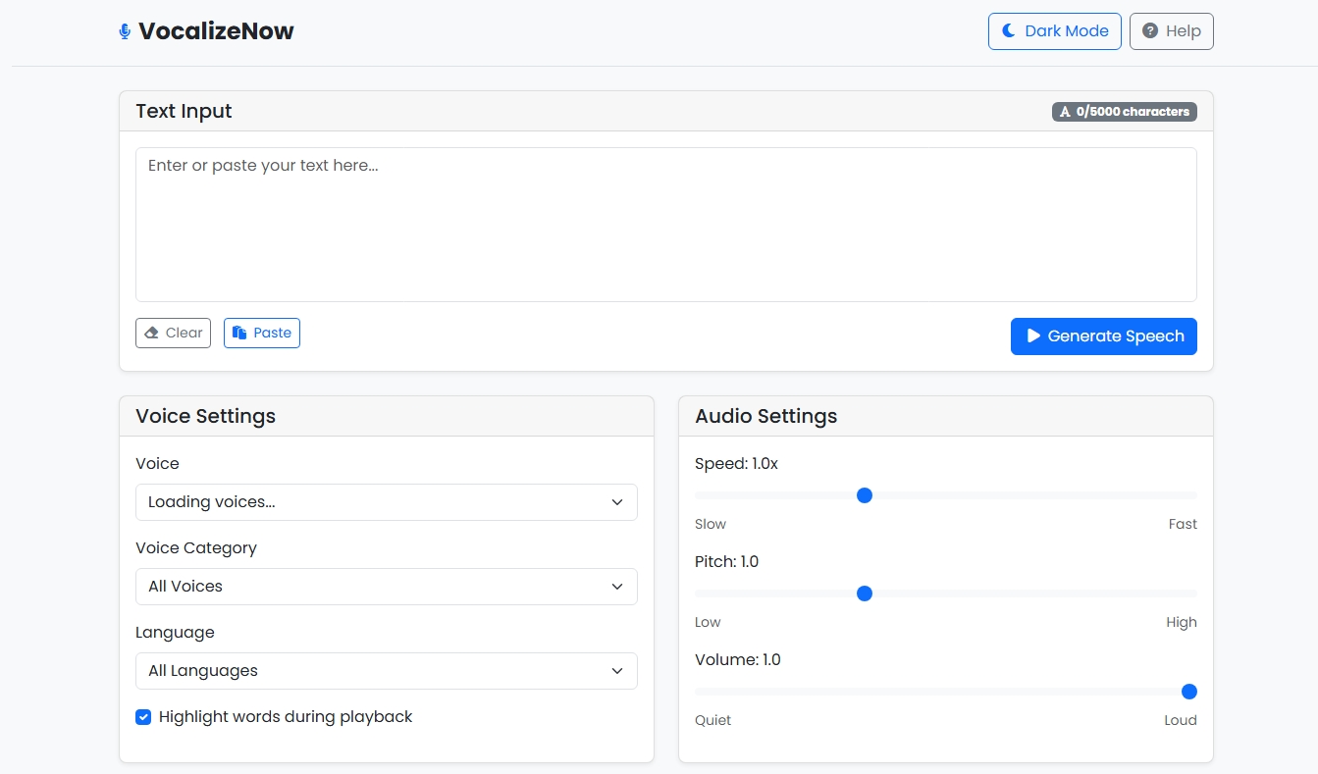
Task: Click the Highlight words during playback label
Action: coord(286,717)
